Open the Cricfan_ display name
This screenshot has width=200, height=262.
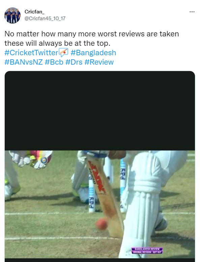(x=34, y=12)
